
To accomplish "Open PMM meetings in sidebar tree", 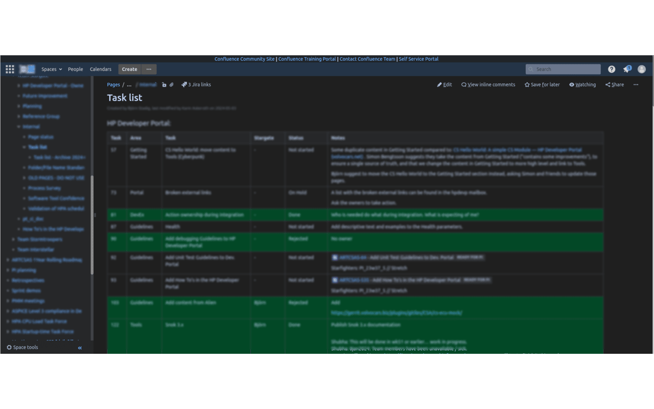I will pyautogui.click(x=29, y=301).
